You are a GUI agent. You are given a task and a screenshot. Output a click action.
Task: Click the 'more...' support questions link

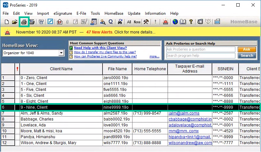coord(154,56)
